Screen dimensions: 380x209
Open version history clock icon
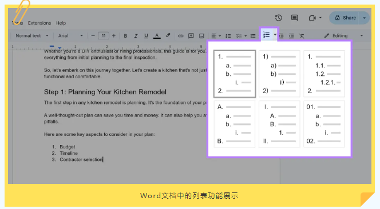pyautogui.click(x=279, y=18)
